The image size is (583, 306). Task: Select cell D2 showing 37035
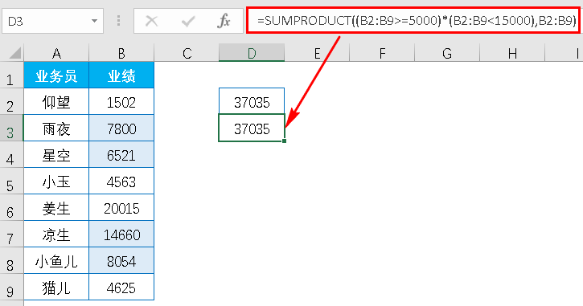252,101
